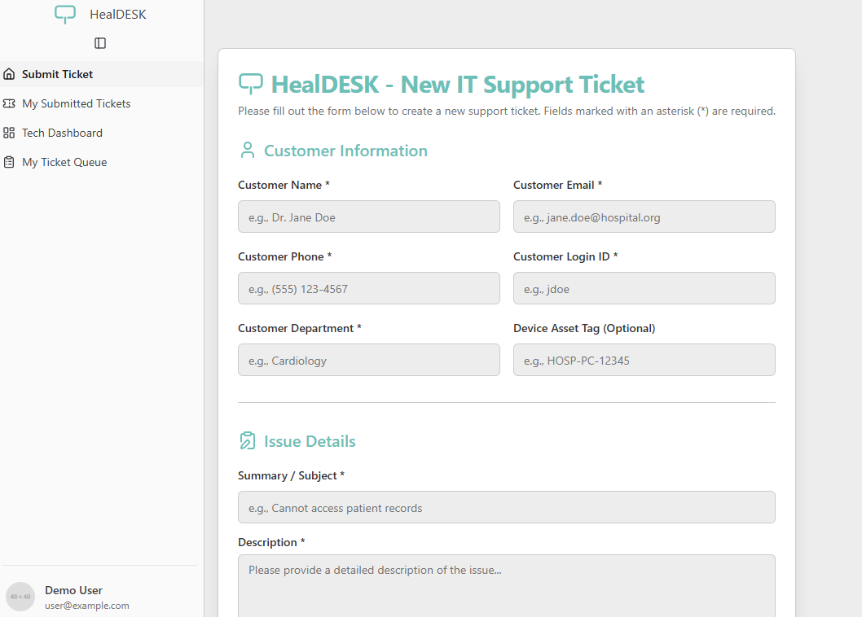The width and height of the screenshot is (862, 617).
Task: Click the Customer Name input field
Action: (x=368, y=217)
